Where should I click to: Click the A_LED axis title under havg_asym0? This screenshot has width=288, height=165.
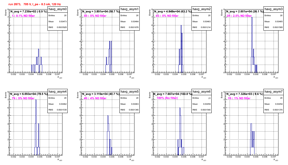click(x=60, y=77)
